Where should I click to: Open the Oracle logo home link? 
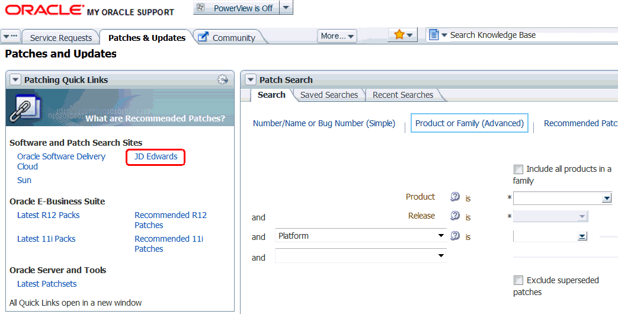click(44, 9)
